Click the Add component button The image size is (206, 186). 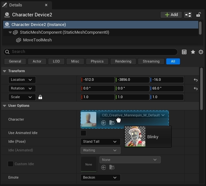171,15
